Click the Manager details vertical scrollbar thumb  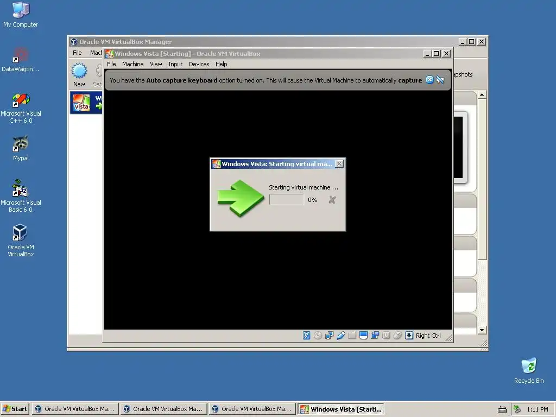pos(482,179)
